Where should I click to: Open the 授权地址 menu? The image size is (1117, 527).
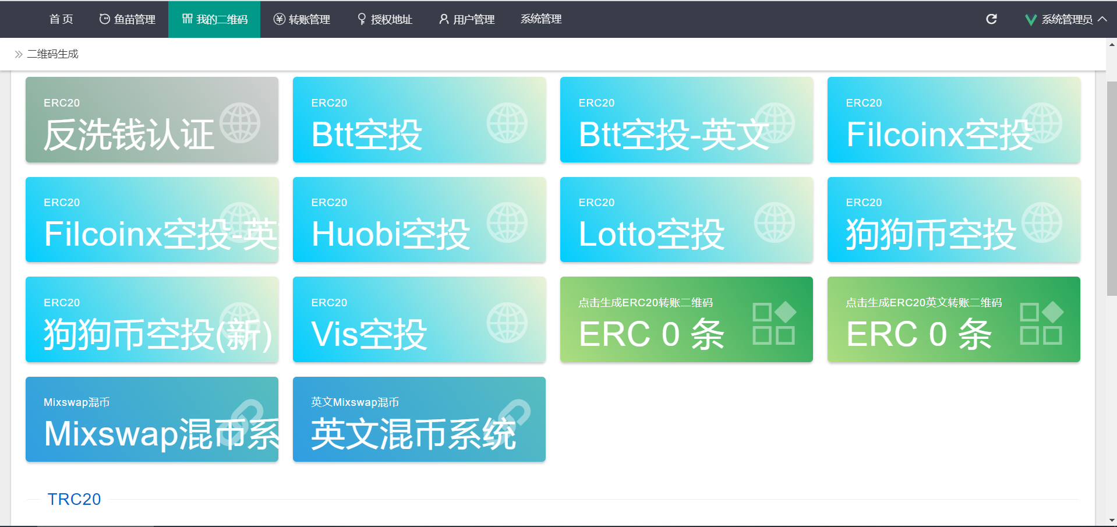coord(384,19)
